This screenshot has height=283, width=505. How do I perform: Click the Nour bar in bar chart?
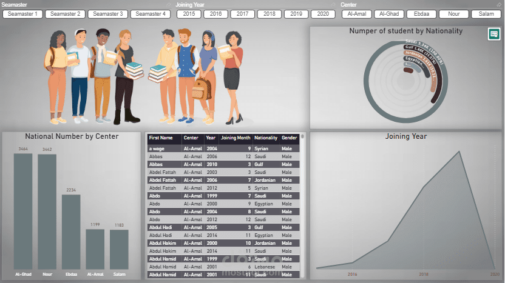pos(47,211)
